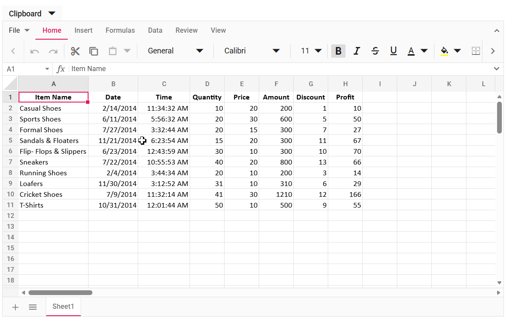
Task: Open the Formulas tab
Action: pos(120,30)
